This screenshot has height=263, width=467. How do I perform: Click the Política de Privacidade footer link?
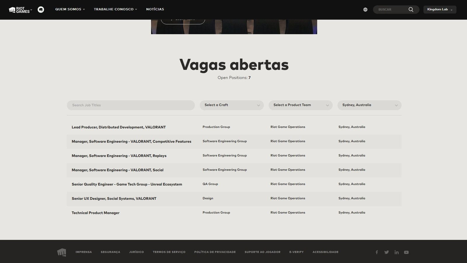[215, 252]
